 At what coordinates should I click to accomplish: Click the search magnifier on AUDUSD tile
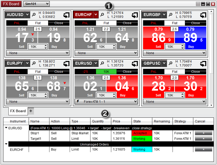[34, 15]
